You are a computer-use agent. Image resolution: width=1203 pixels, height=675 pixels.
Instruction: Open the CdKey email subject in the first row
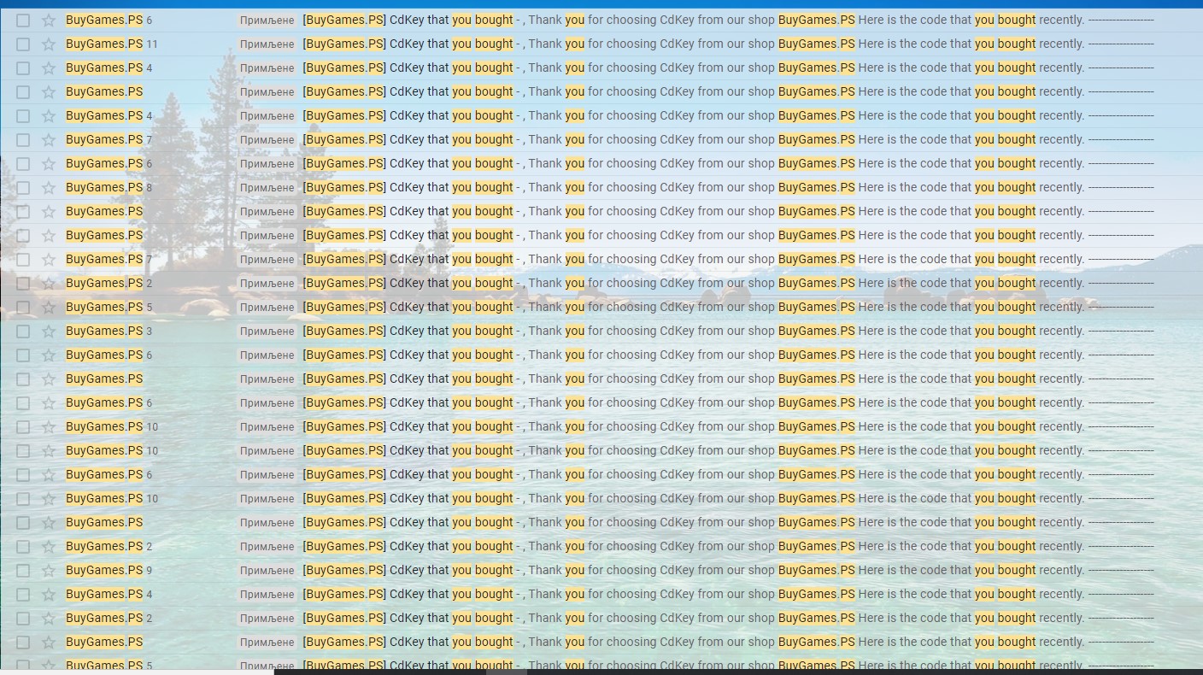coord(408,20)
